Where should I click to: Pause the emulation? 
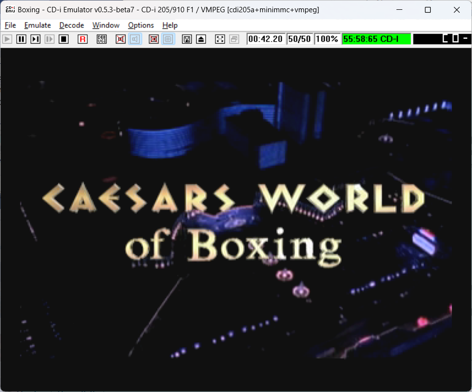[x=22, y=39]
